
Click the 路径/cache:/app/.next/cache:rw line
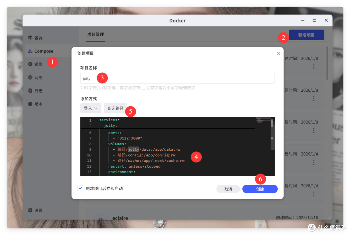point(151,160)
